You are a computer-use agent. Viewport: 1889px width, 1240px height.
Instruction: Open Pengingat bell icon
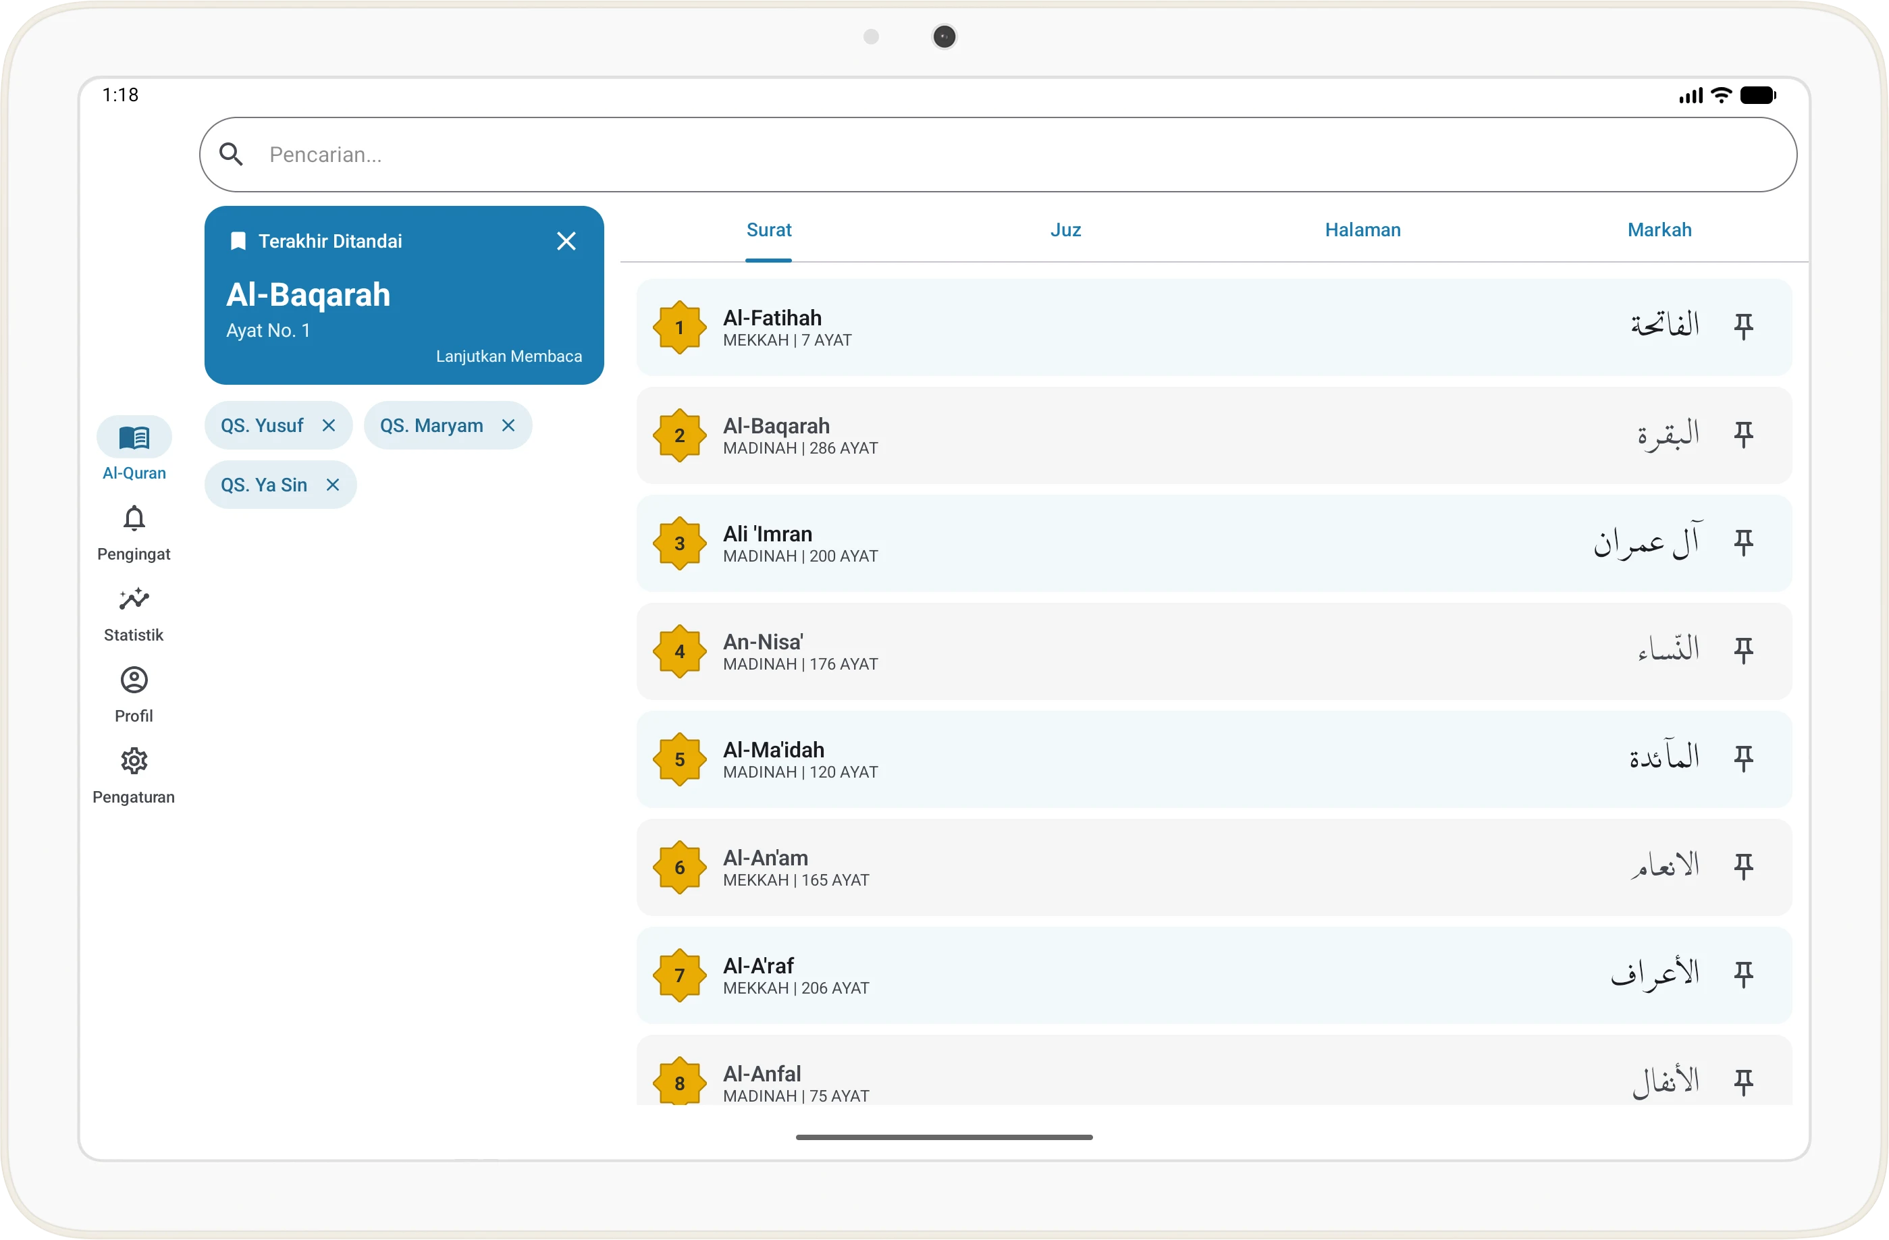(134, 518)
